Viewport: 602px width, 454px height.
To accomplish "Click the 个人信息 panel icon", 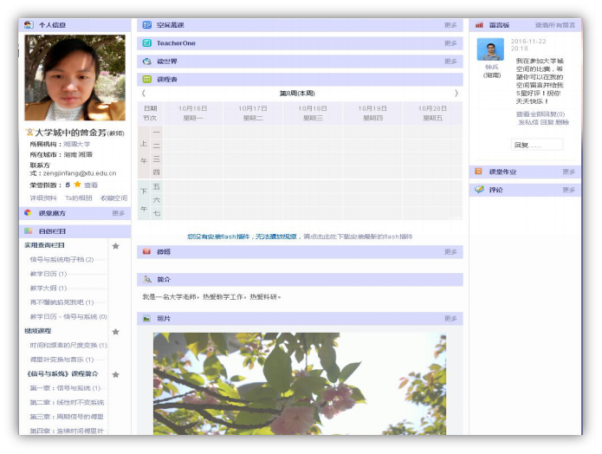I will point(29,25).
